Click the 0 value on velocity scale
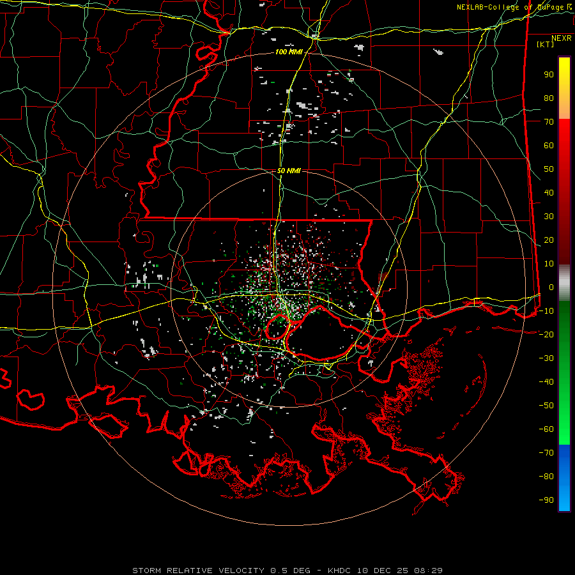575x575 pixels. [x=551, y=287]
